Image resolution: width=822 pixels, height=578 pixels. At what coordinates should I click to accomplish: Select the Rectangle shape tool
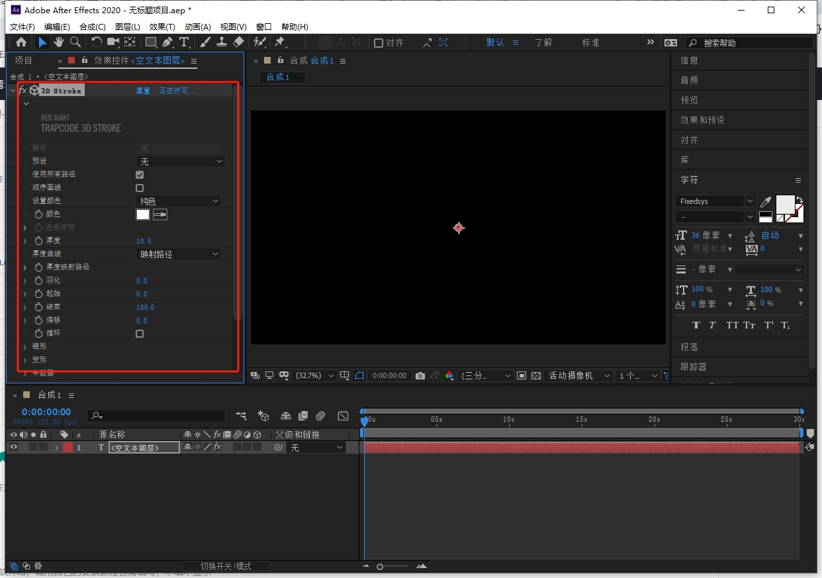(x=151, y=42)
